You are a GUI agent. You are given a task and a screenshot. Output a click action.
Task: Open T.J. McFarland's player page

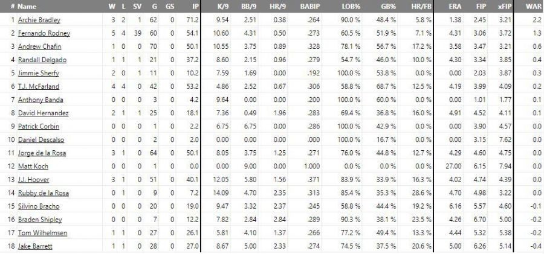click(x=39, y=86)
